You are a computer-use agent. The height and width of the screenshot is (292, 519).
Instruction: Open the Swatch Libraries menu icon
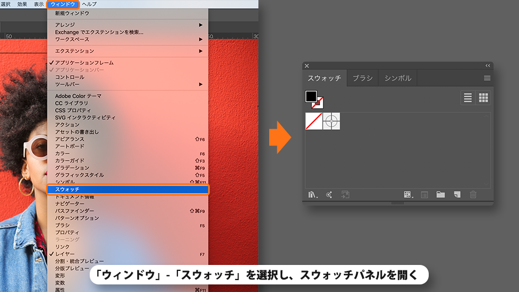point(313,195)
